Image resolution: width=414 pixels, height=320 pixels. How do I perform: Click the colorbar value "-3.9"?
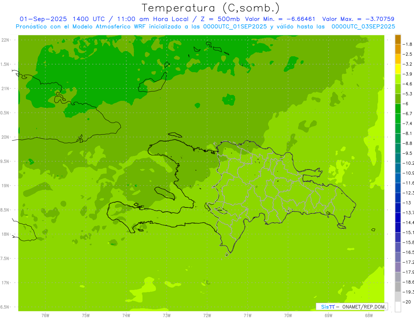point(408,74)
